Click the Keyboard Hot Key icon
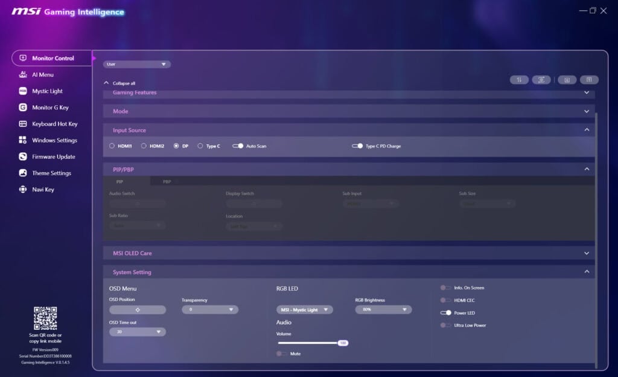The image size is (618, 377). (23, 124)
